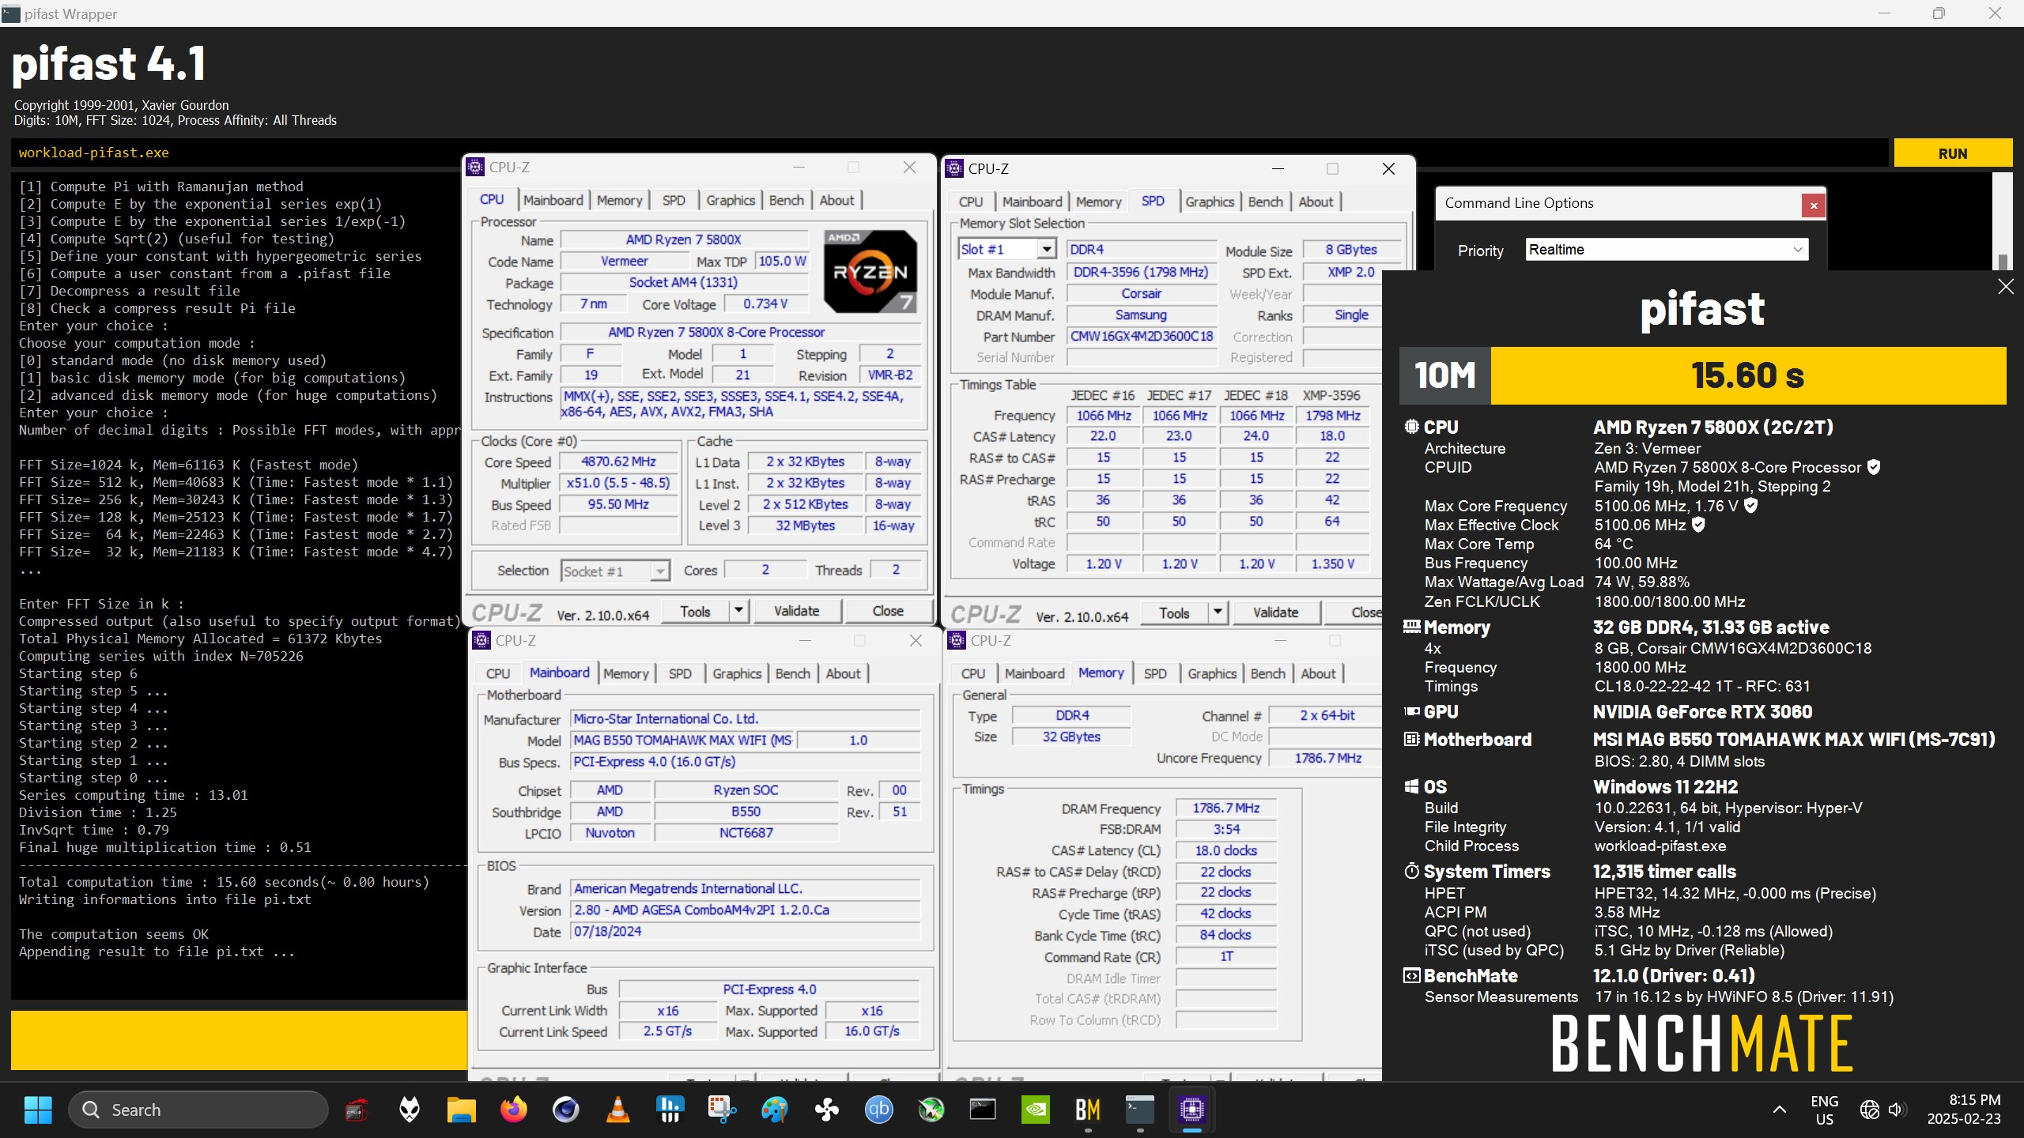
Task: Click the Module Manuf. Corsair field
Action: 1141,293
